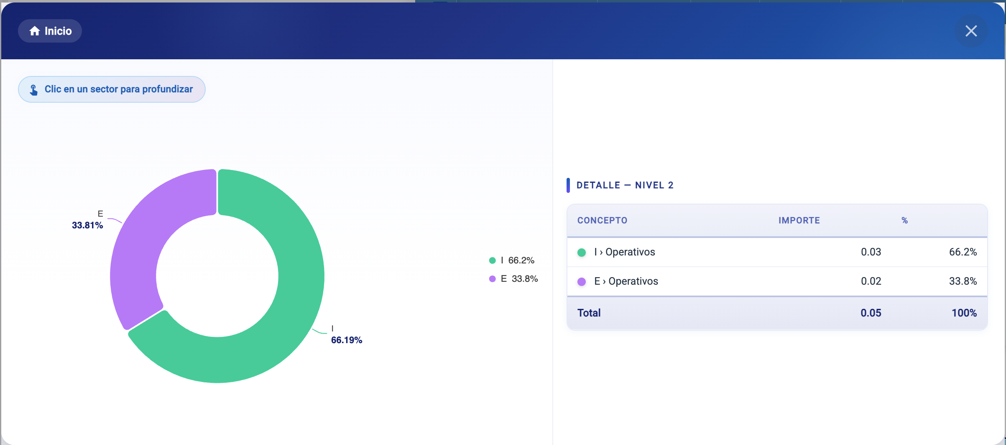Click the pointing hand icon in hint
The image size is (1006, 445).
(x=34, y=90)
